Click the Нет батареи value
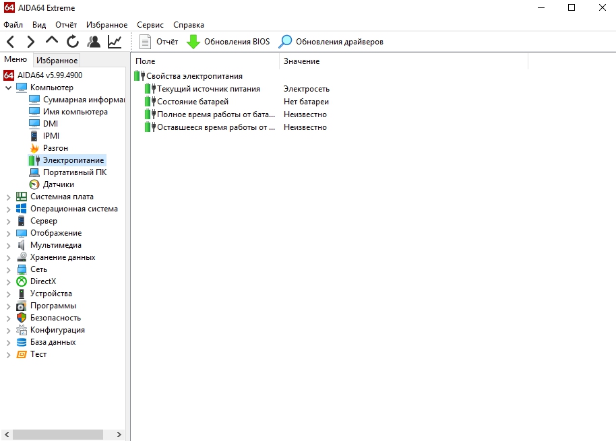The width and height of the screenshot is (616, 441). pos(306,102)
